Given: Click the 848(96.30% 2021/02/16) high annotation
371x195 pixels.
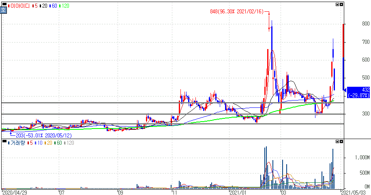Looking at the screenshot, I should [237, 12].
